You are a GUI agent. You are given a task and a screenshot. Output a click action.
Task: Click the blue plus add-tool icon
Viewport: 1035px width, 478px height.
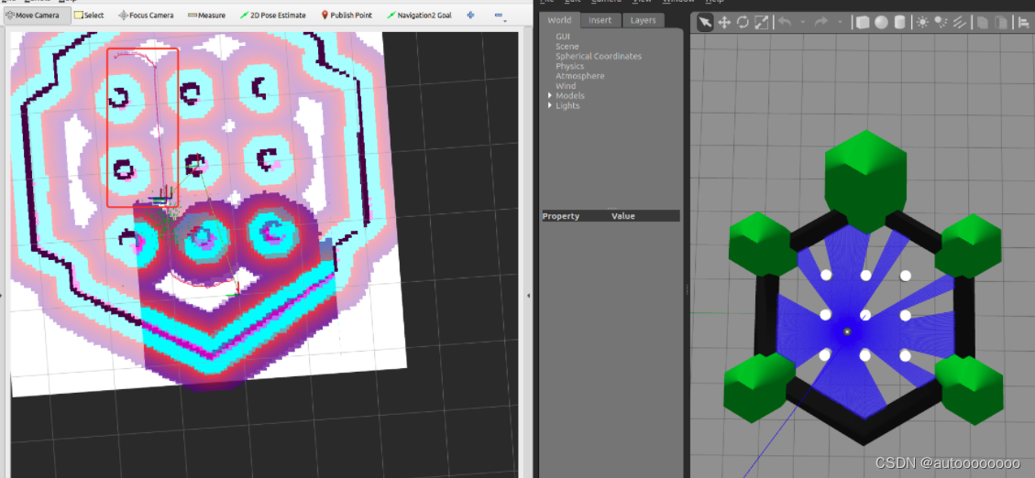coord(470,15)
